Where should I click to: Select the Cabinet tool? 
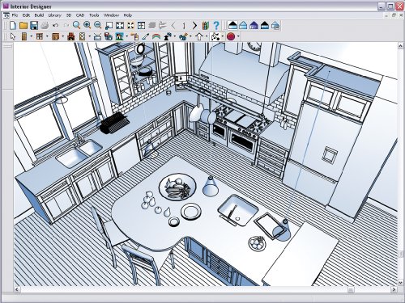[55, 36]
